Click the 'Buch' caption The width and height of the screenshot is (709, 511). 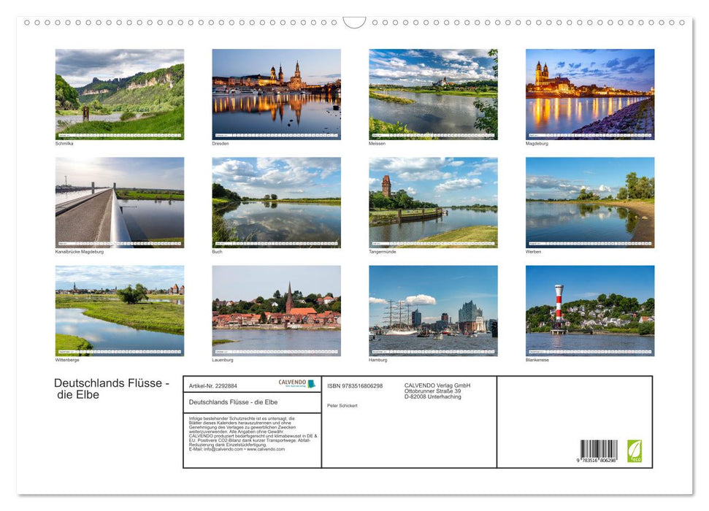click(217, 251)
